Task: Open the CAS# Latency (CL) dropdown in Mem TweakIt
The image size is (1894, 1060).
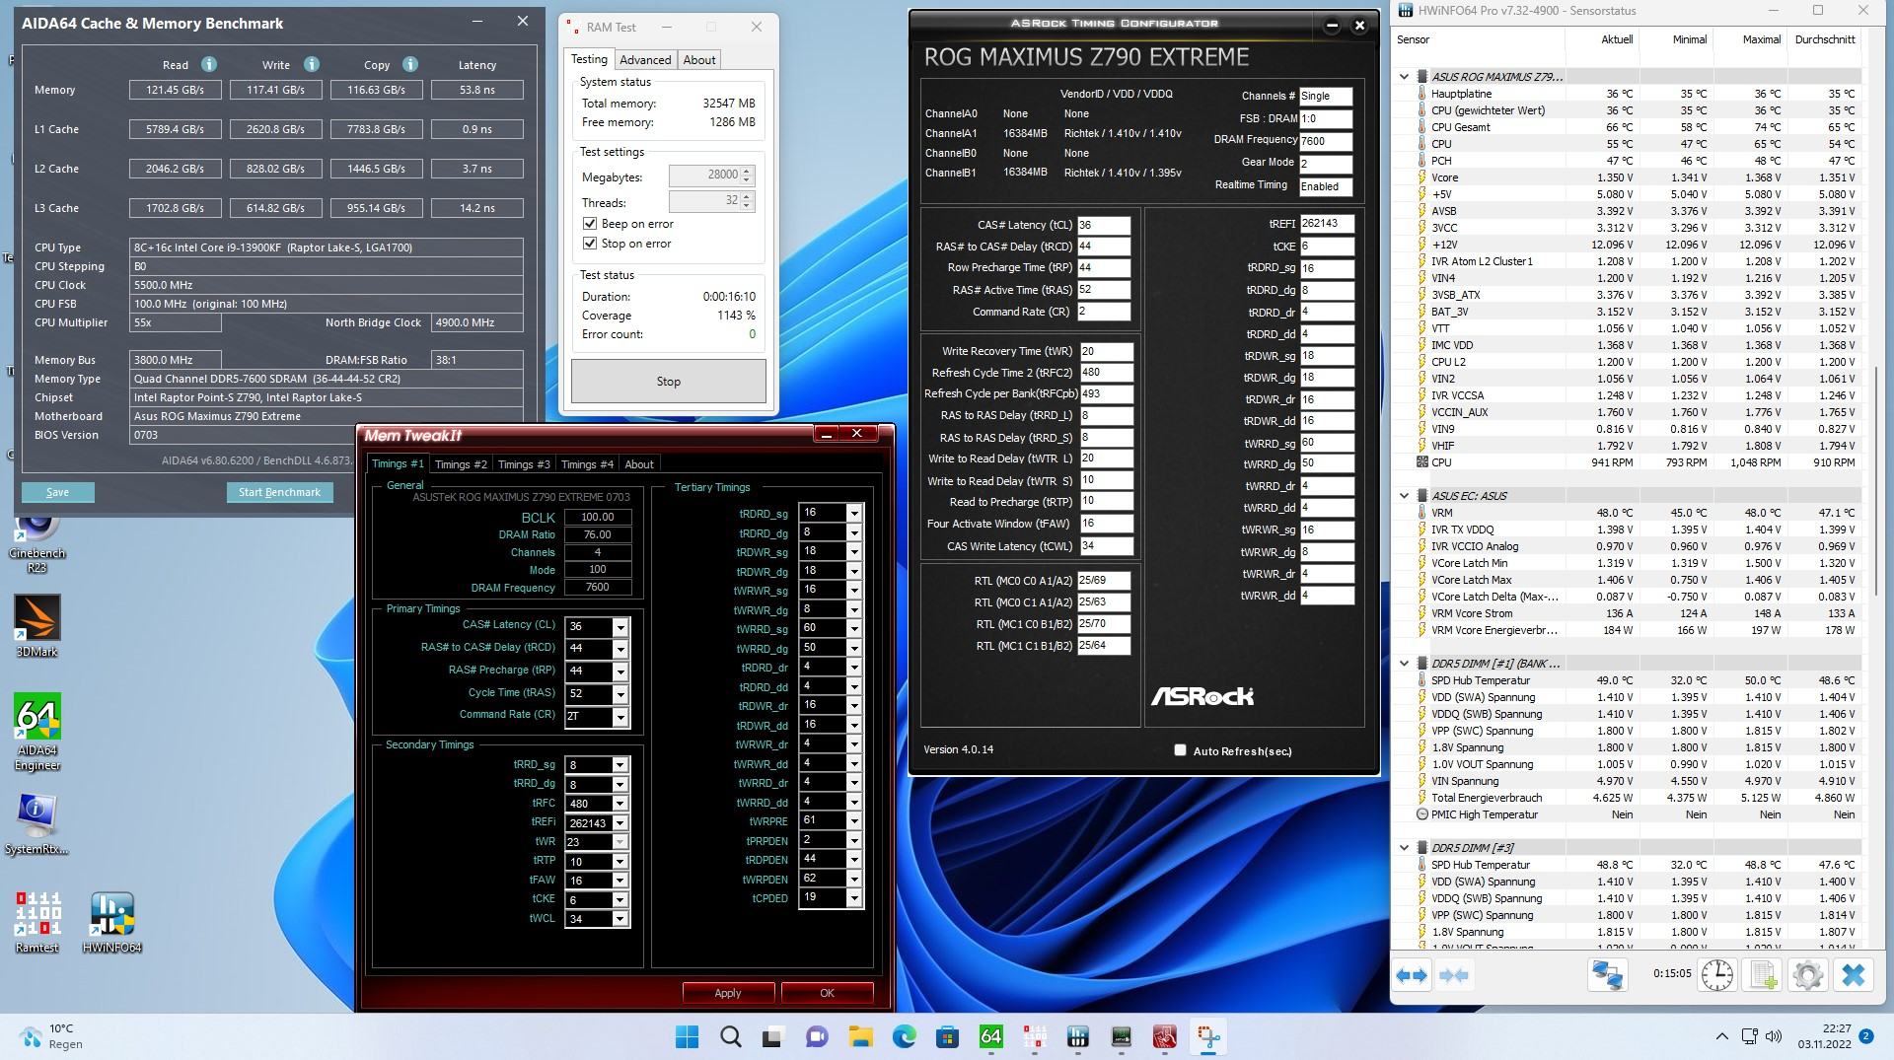Action: pyautogui.click(x=620, y=627)
